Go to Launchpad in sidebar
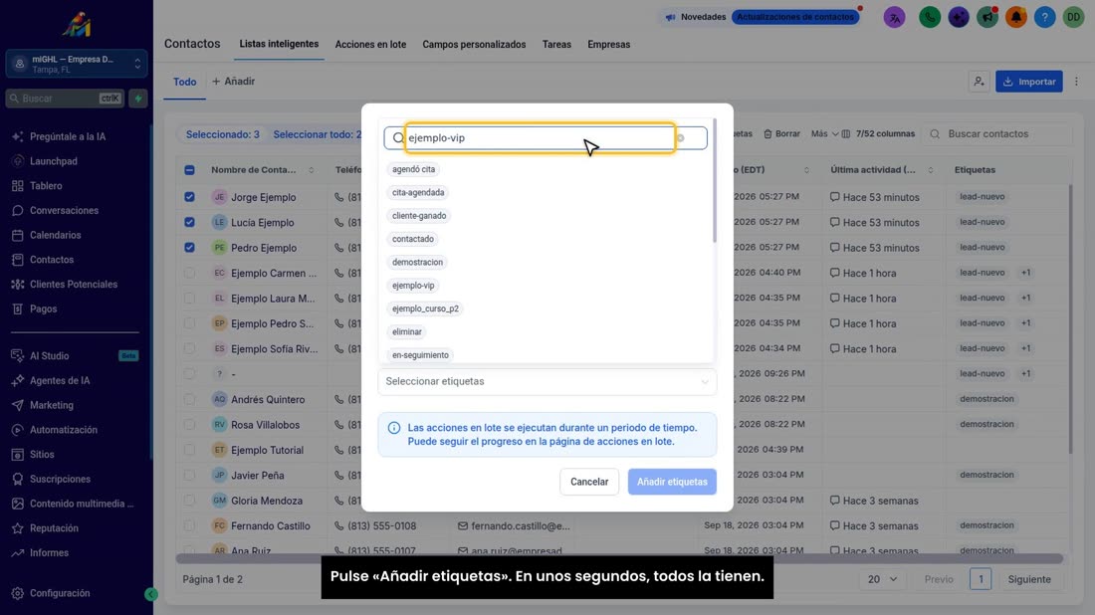 [53, 161]
